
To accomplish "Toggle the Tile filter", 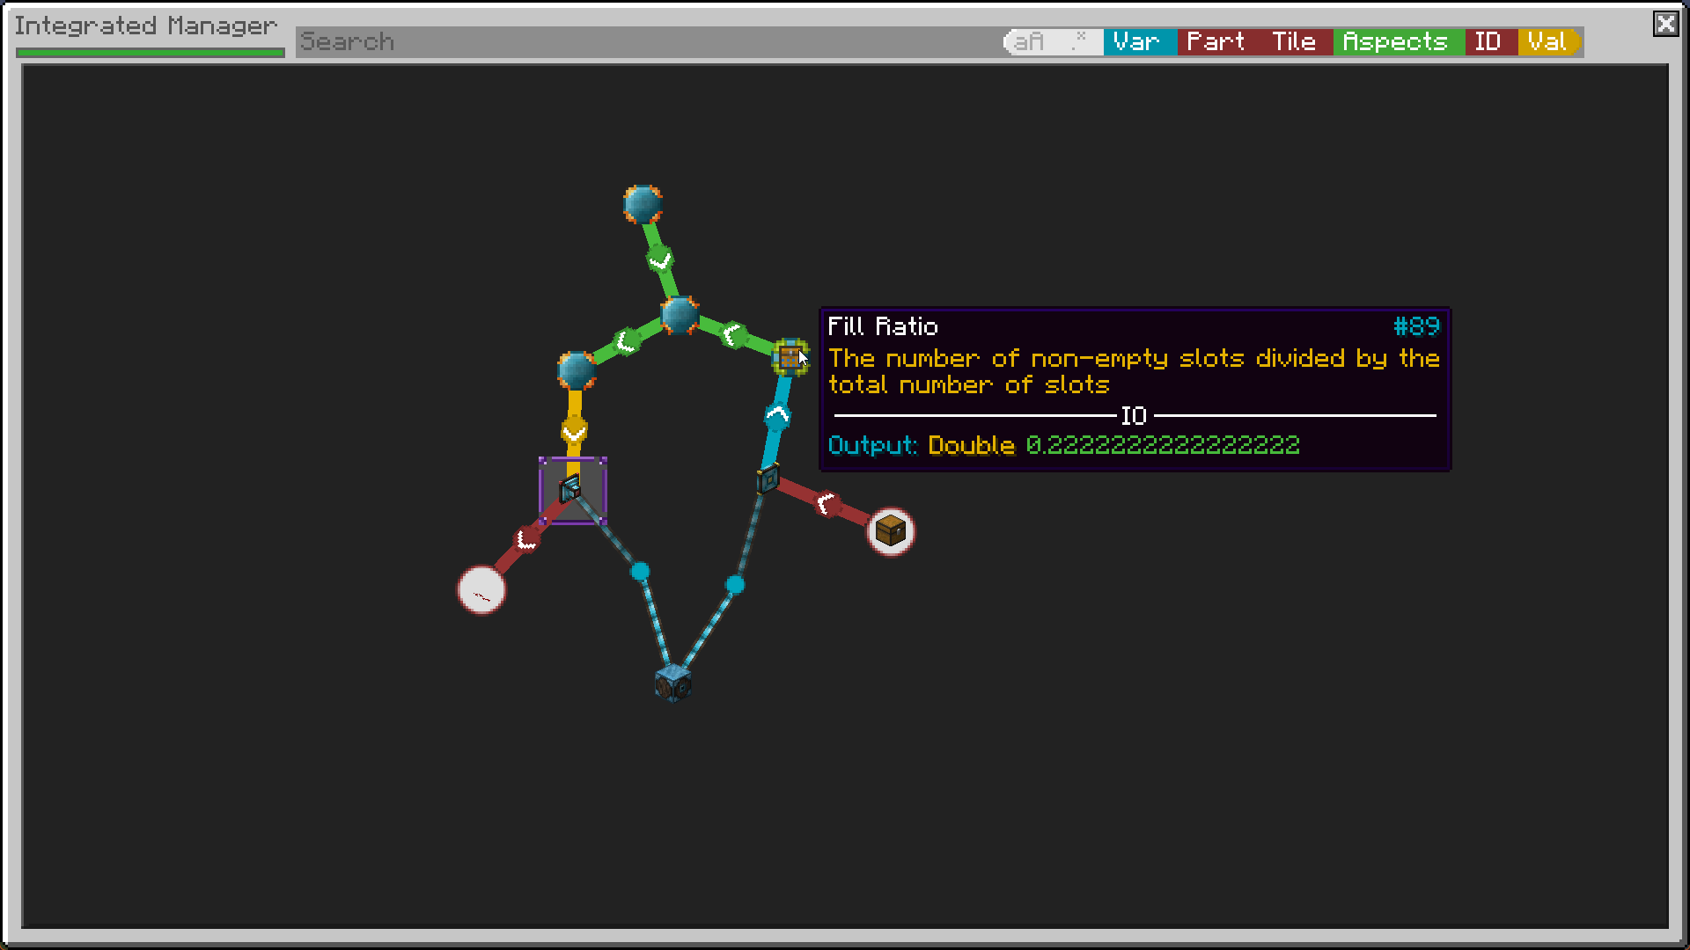I will [x=1294, y=41].
